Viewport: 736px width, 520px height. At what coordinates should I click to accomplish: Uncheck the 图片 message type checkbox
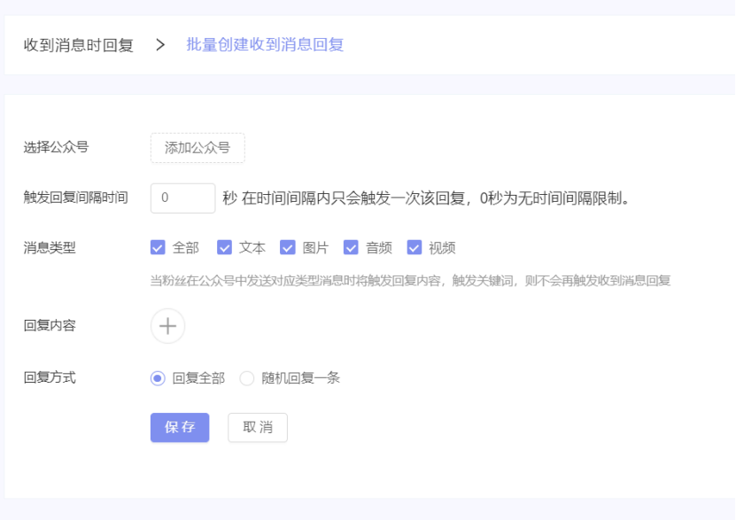pos(288,247)
